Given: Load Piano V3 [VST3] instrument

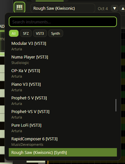Looking at the screenshot, I should click(63, 87).
